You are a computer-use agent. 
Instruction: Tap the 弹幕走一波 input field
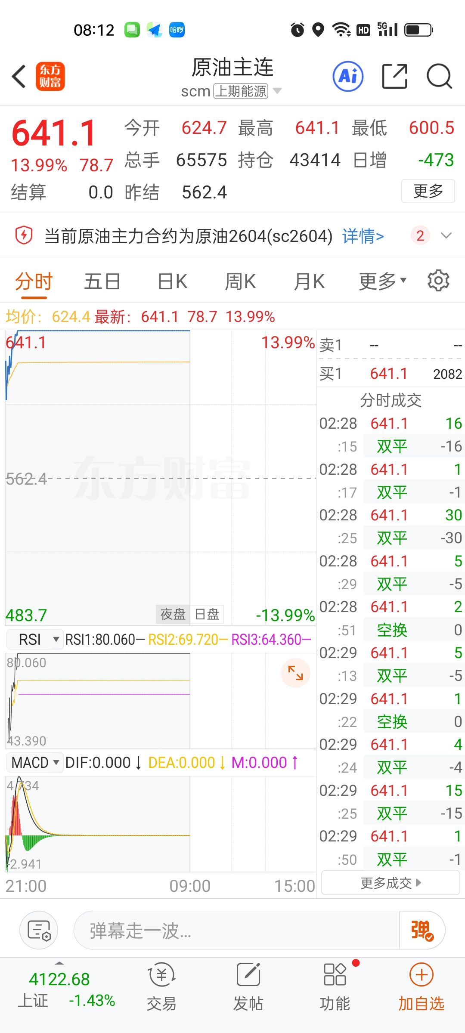pyautogui.click(x=236, y=930)
